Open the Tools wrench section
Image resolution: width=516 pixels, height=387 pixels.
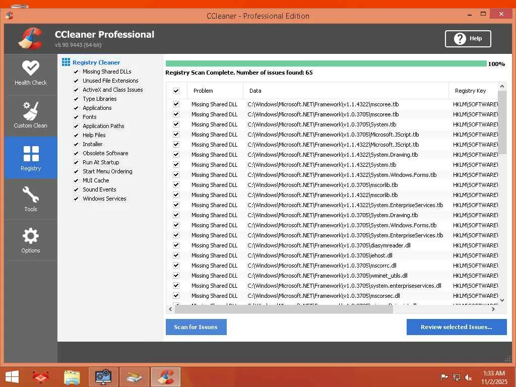(x=31, y=199)
